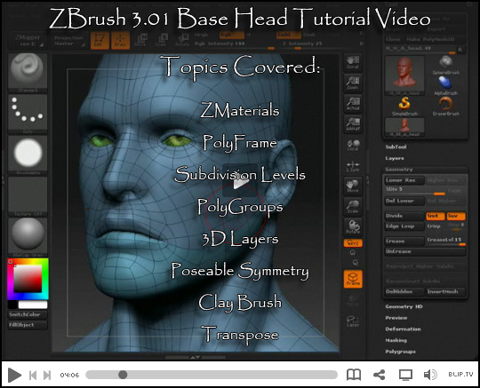Toggle the Xyz rotation mode button
The image size is (480, 388).
click(353, 243)
